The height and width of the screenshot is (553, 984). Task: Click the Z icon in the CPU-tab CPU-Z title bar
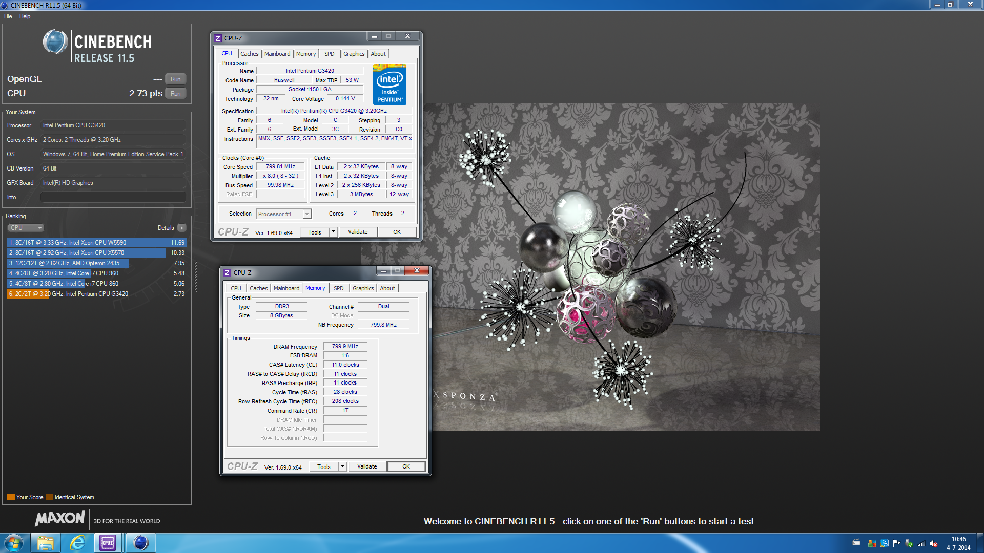tap(218, 38)
